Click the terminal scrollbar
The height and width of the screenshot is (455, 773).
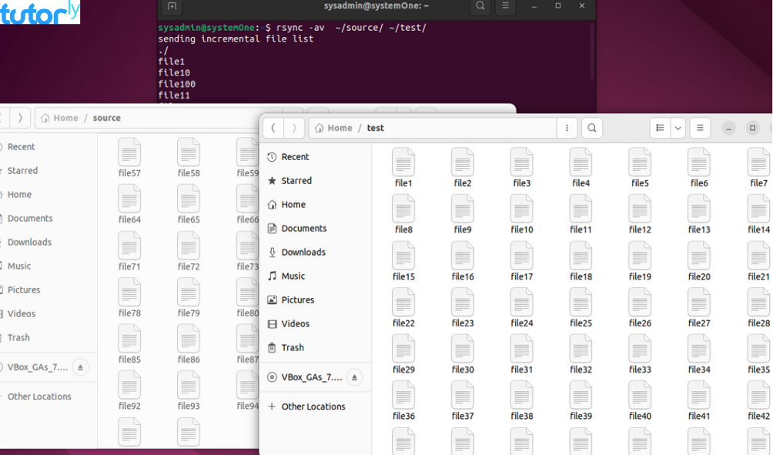pyautogui.click(x=592, y=52)
